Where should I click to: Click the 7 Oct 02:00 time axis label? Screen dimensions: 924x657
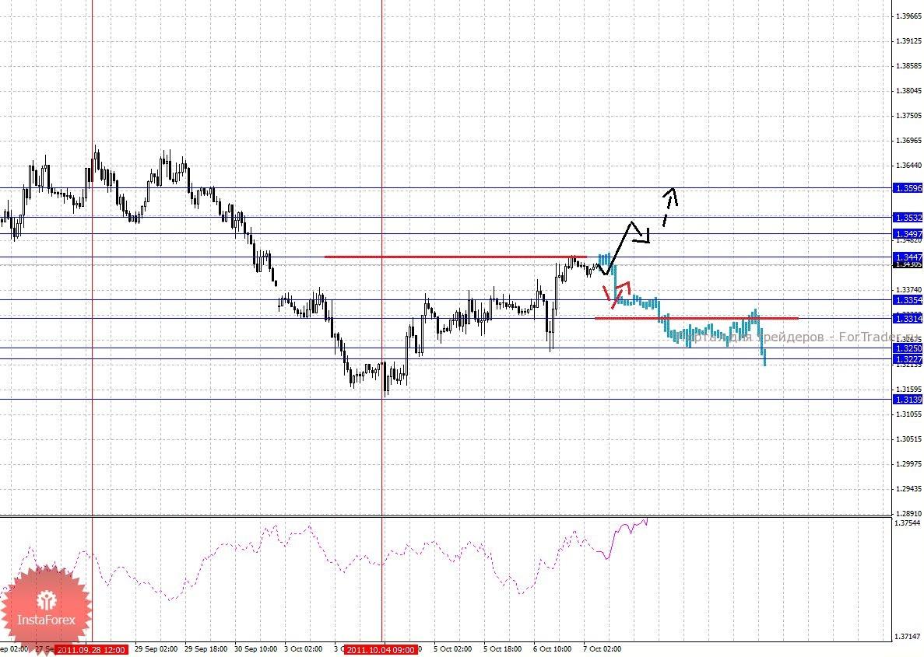pyautogui.click(x=603, y=649)
